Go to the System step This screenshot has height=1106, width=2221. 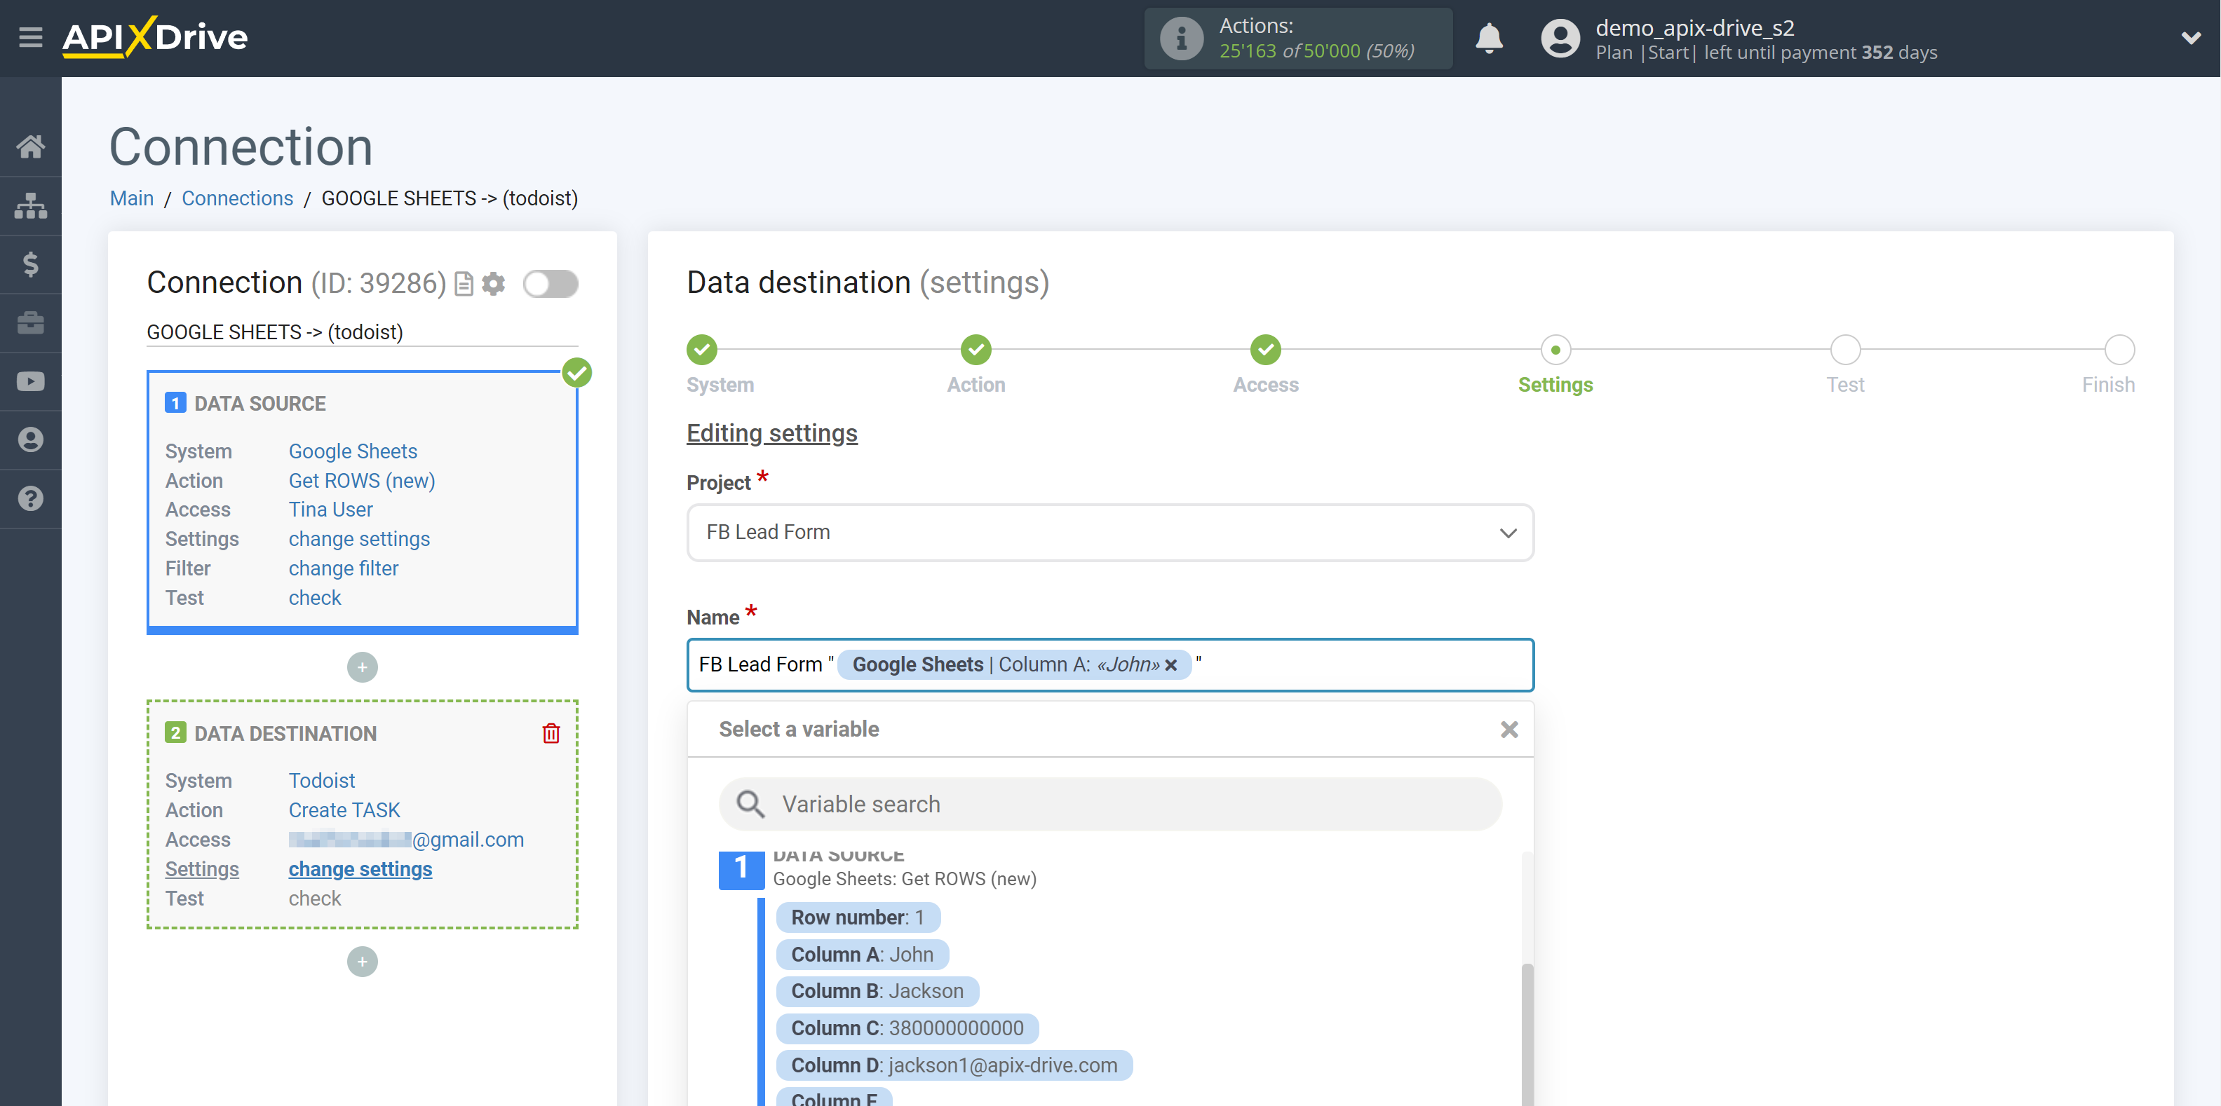coord(703,350)
